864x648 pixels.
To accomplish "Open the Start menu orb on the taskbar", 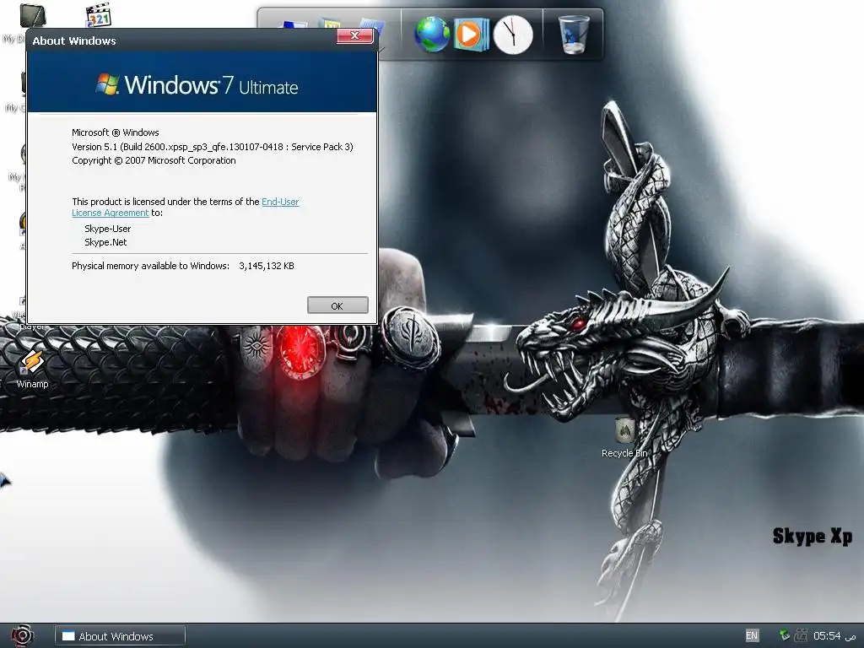I will (x=22, y=636).
